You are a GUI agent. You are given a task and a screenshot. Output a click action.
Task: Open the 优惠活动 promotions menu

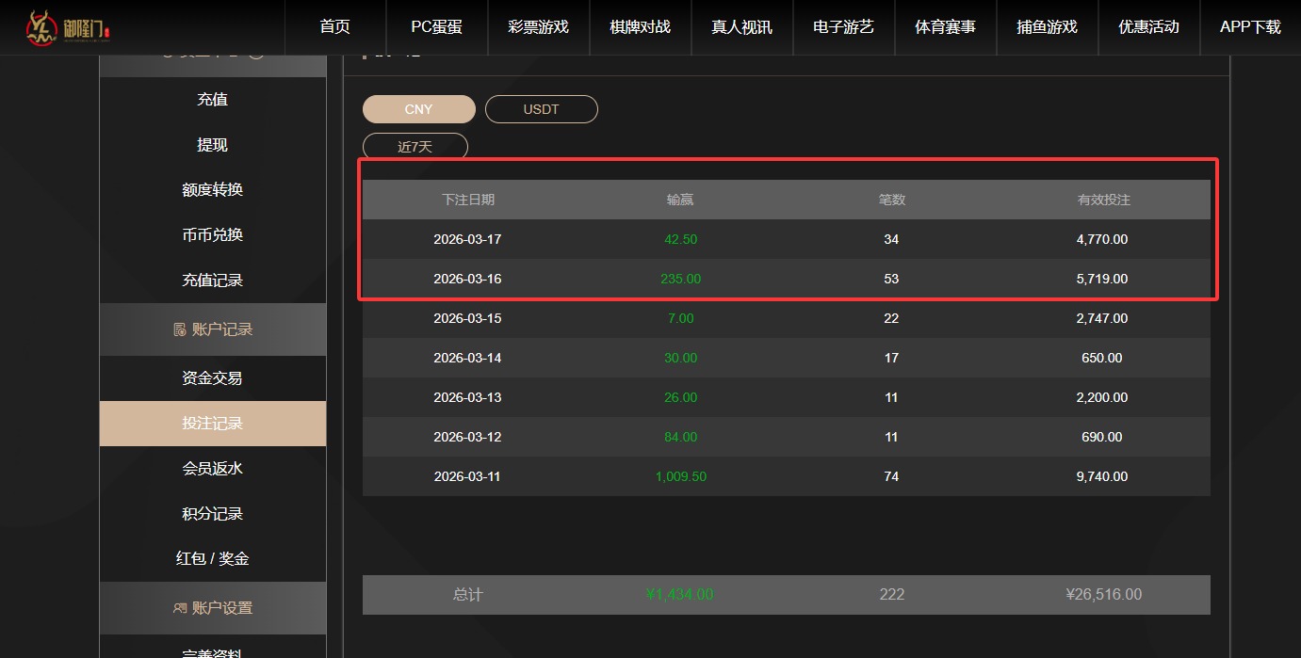[1148, 27]
